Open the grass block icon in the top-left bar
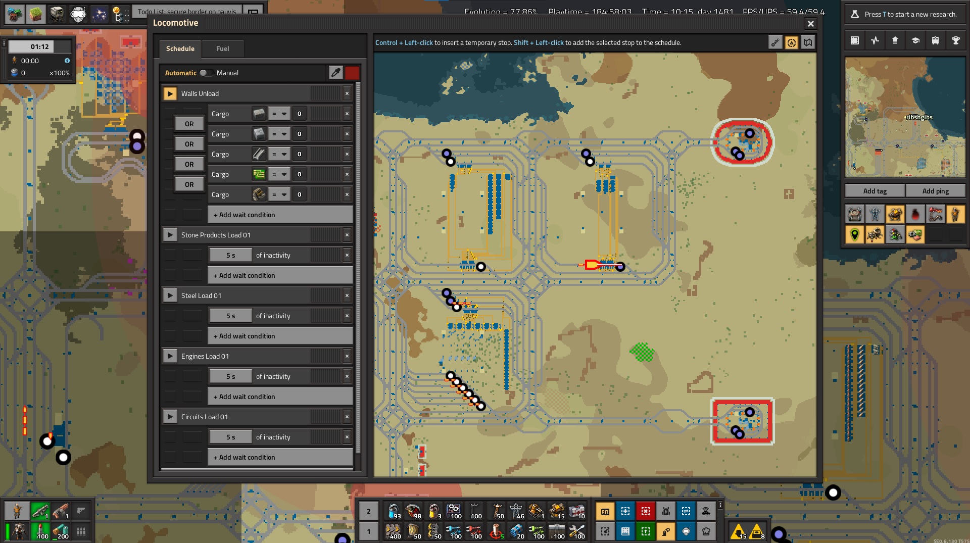The image size is (970, 543). click(x=35, y=14)
